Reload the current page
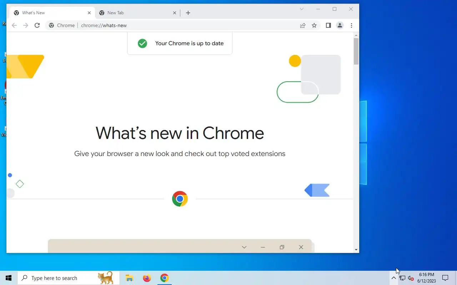 pyautogui.click(x=37, y=25)
